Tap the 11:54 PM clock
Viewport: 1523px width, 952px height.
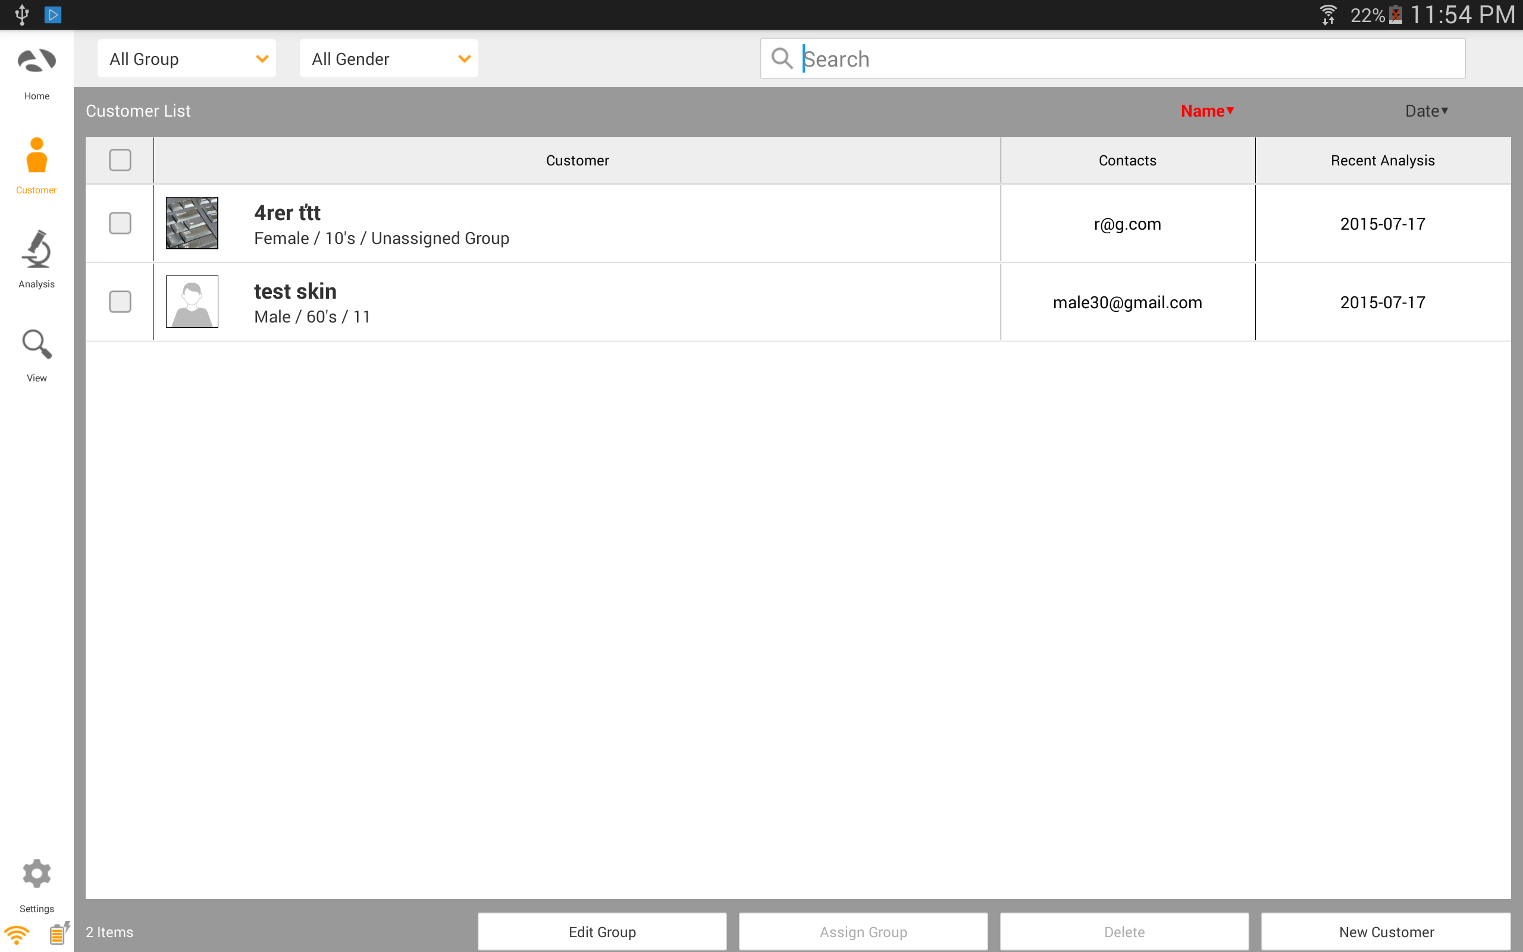[1462, 14]
